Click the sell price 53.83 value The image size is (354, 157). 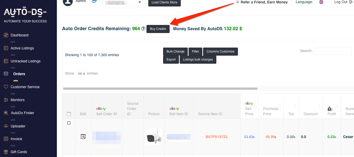[249, 137]
